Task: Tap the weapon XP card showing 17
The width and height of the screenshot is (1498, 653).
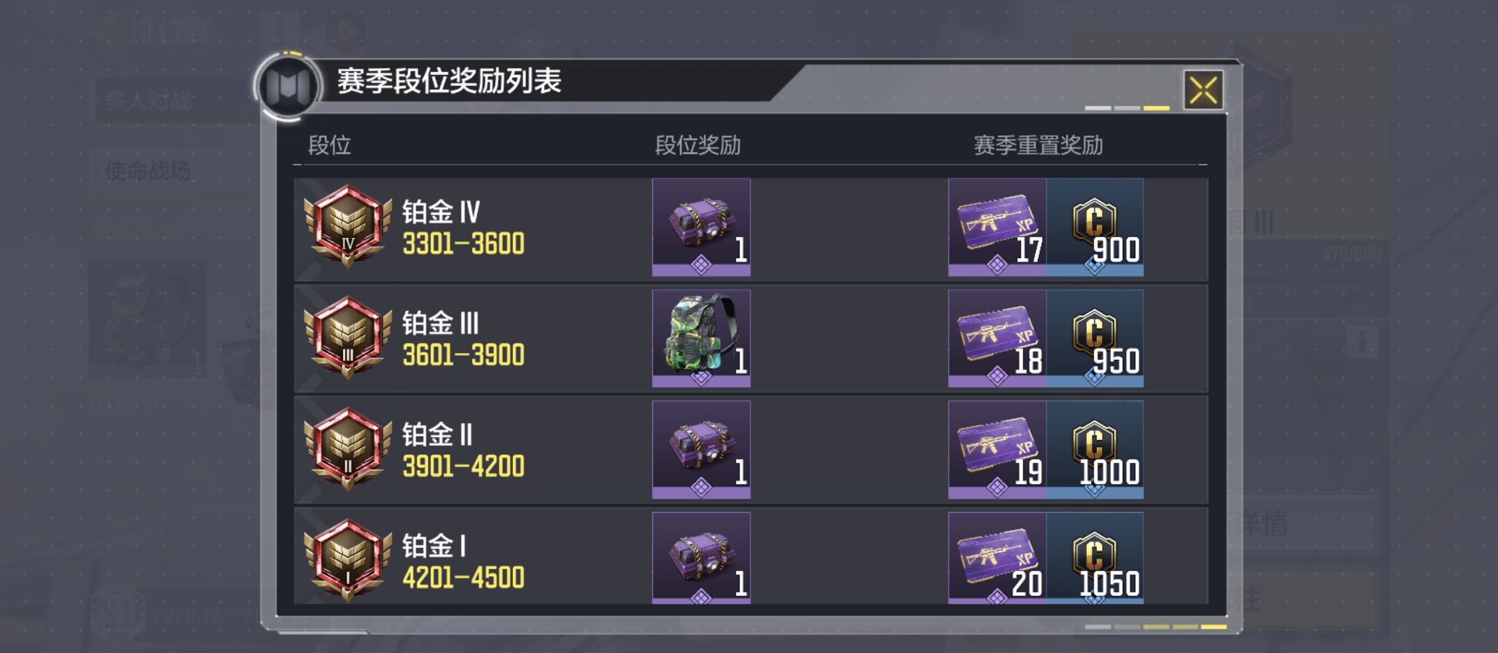Action: tap(997, 227)
